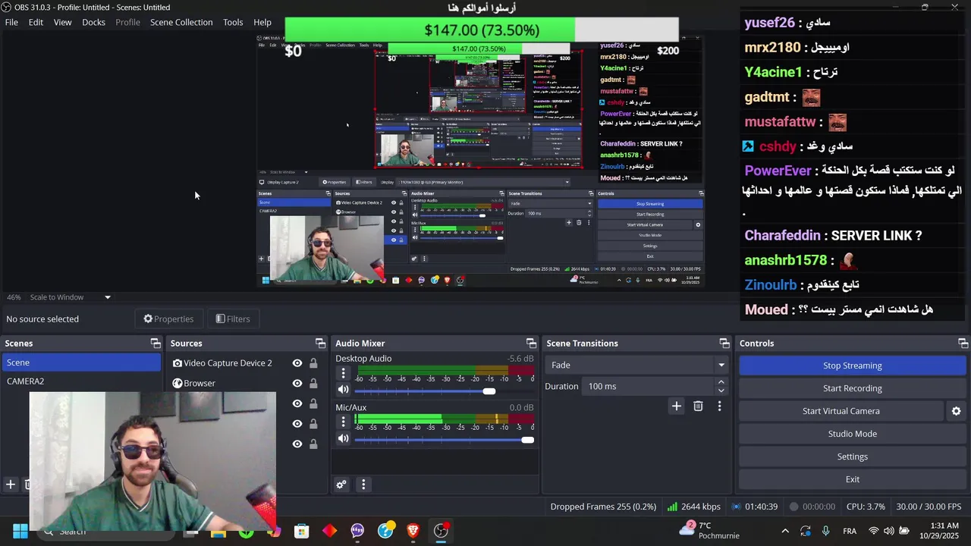Open Microsoft Store from the taskbar
971x546 pixels.
pyautogui.click(x=302, y=531)
